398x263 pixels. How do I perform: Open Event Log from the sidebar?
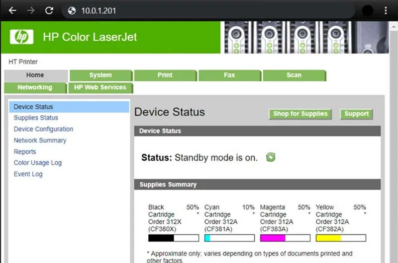click(x=28, y=174)
